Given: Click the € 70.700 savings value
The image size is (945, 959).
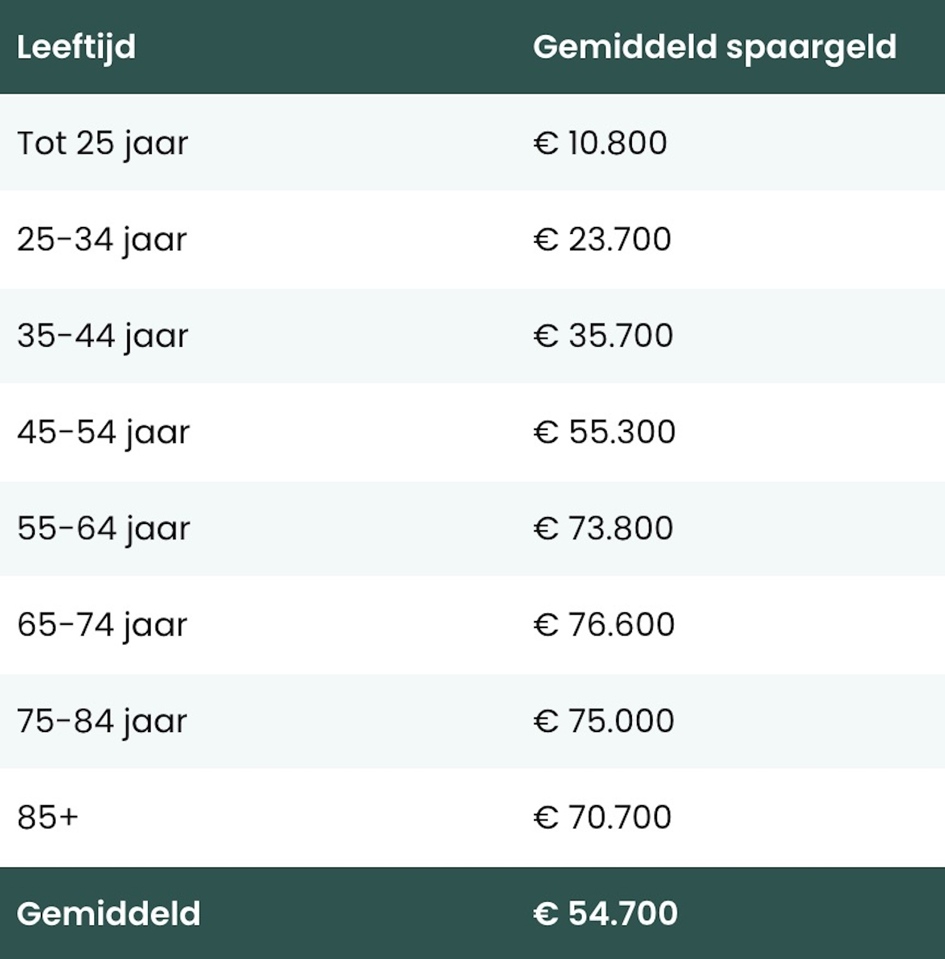Looking at the screenshot, I should coord(602,818).
